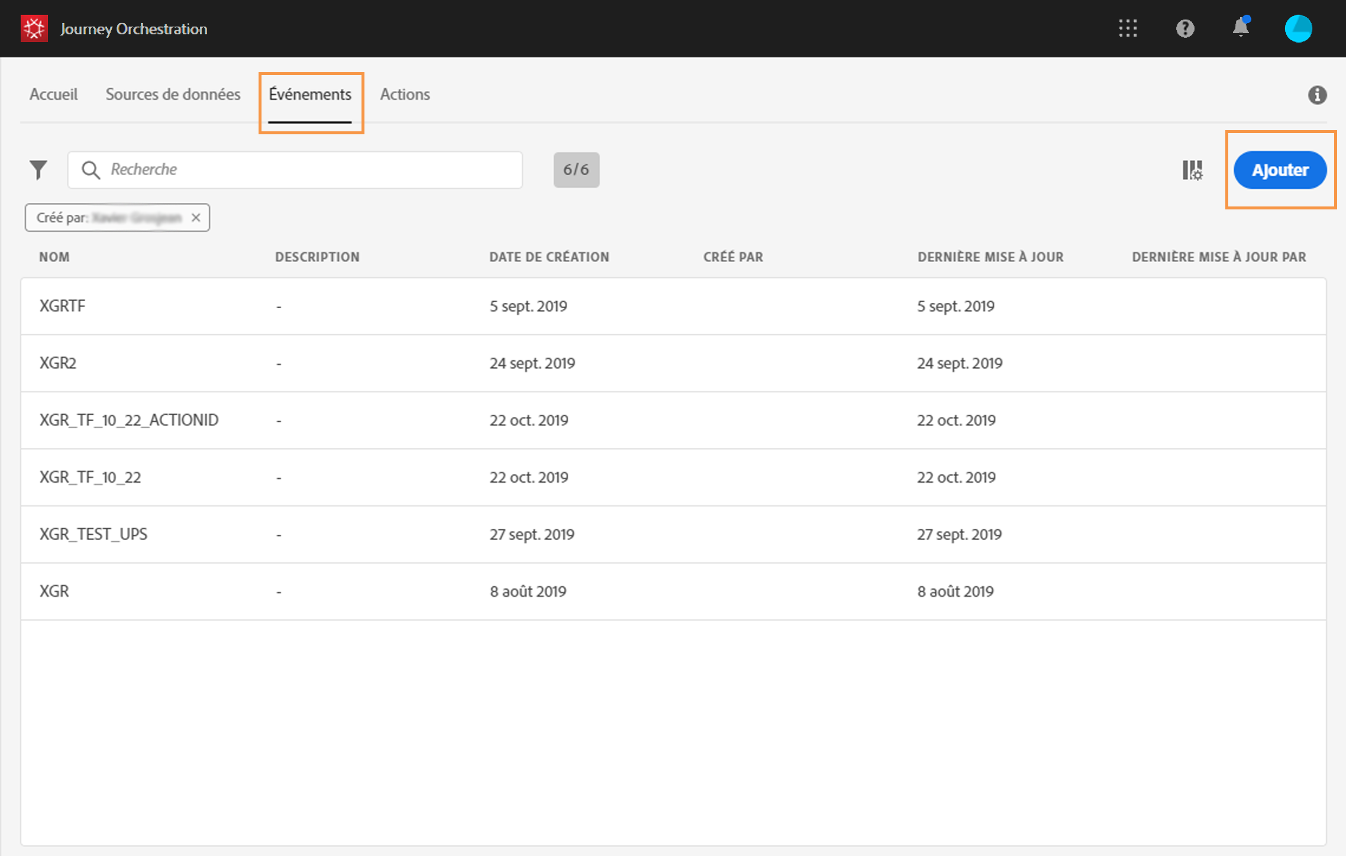Open the column configuration icon
Screen dimensions: 1346x856
pos(1192,170)
